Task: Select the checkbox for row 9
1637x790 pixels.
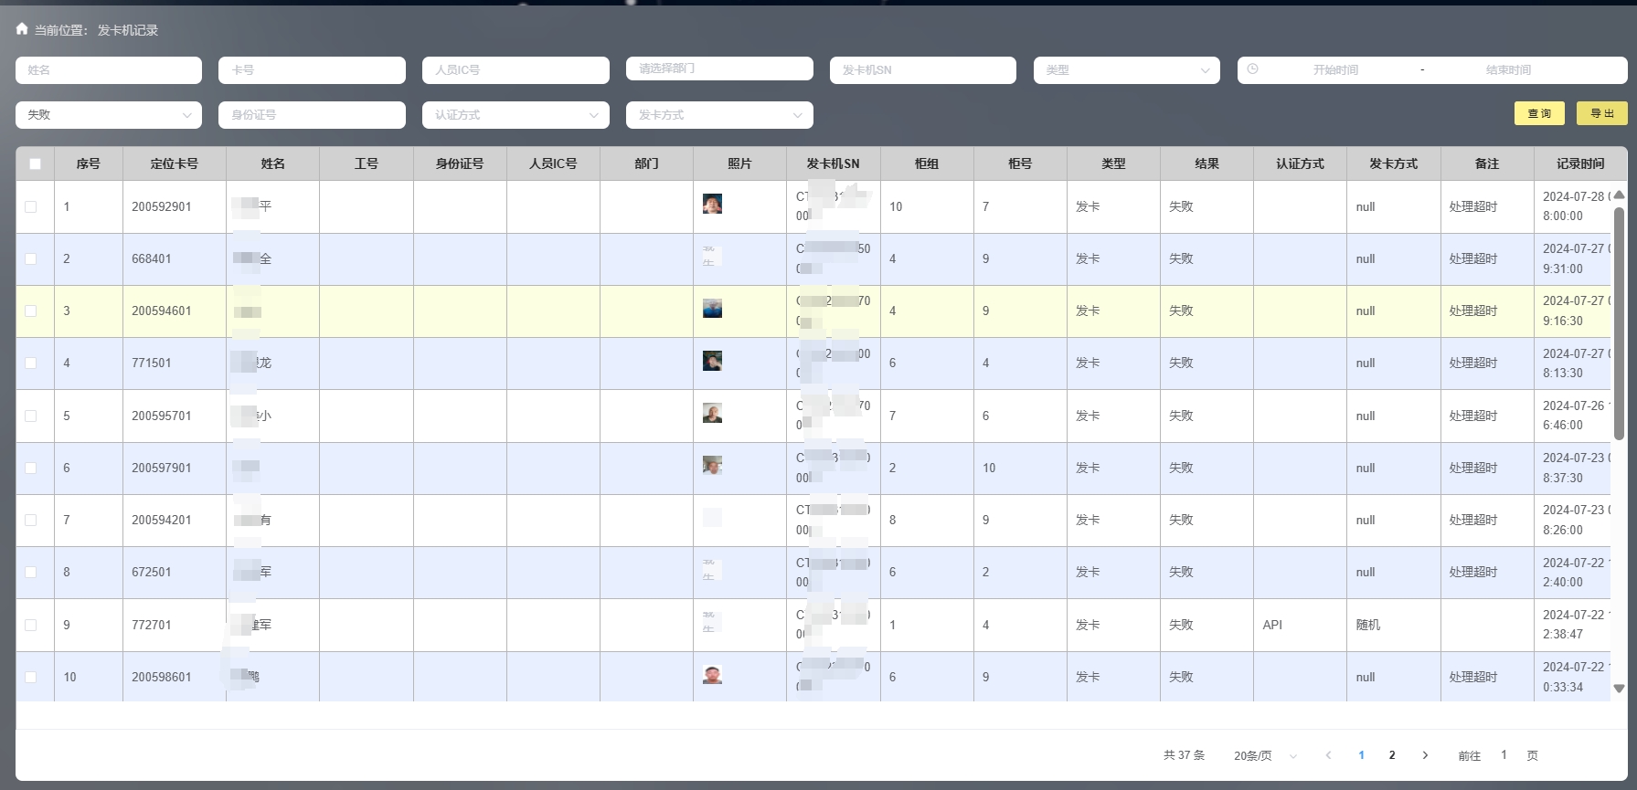Action: (x=31, y=626)
